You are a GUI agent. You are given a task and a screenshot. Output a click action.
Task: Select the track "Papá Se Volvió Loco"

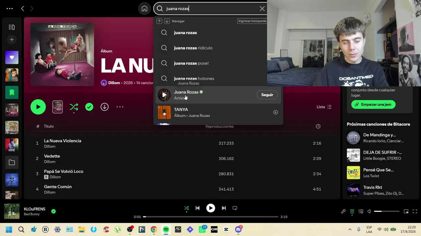coord(63,171)
